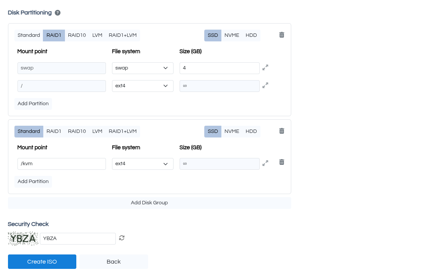
Task: Select NVME storage for the first group
Action: point(232,35)
